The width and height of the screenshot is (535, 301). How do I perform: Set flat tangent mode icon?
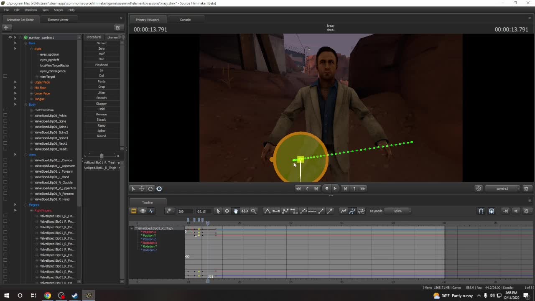(x=276, y=211)
